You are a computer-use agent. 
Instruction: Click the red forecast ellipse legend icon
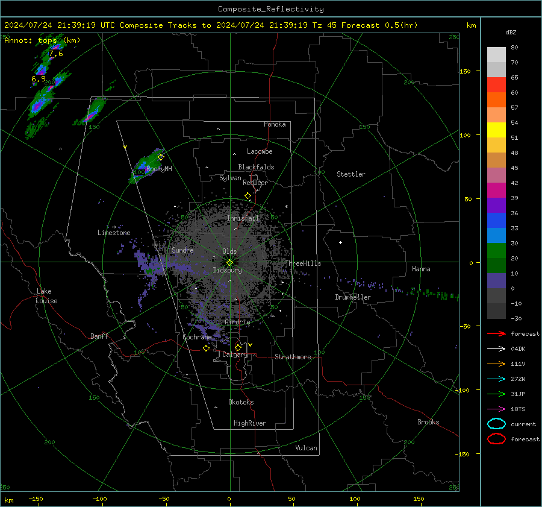click(x=496, y=439)
